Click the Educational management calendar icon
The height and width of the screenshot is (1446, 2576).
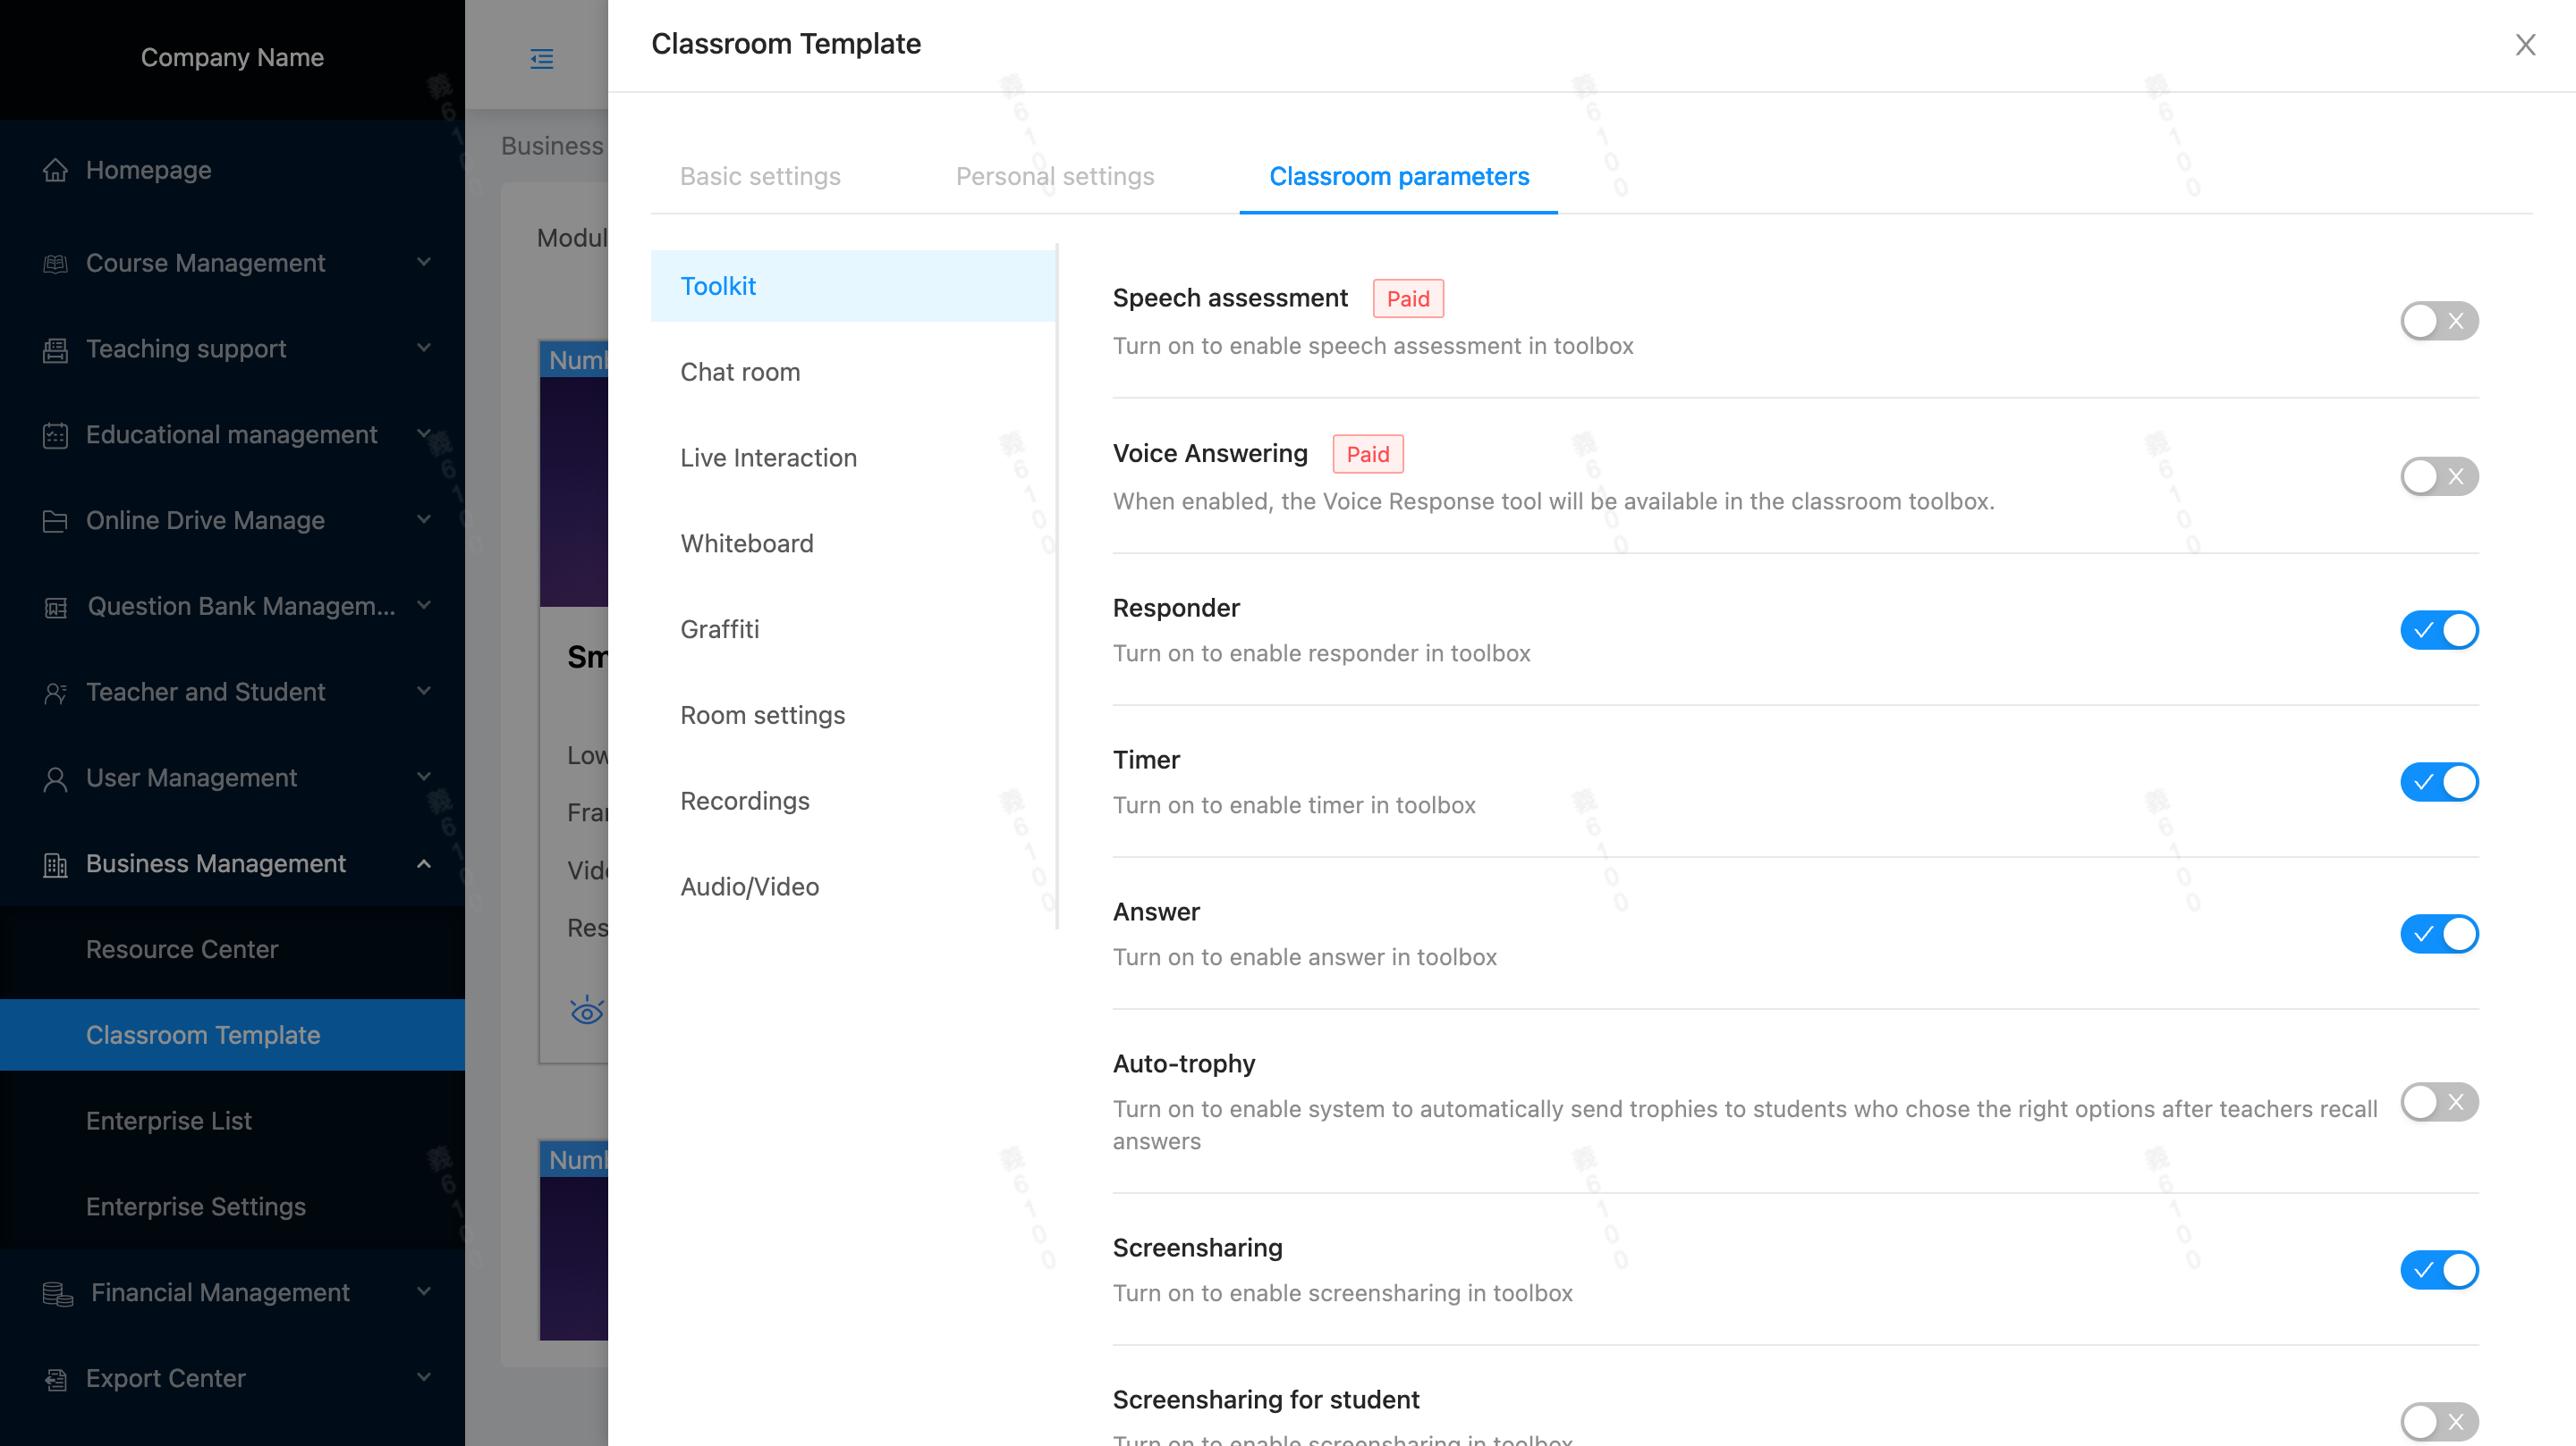point(55,434)
